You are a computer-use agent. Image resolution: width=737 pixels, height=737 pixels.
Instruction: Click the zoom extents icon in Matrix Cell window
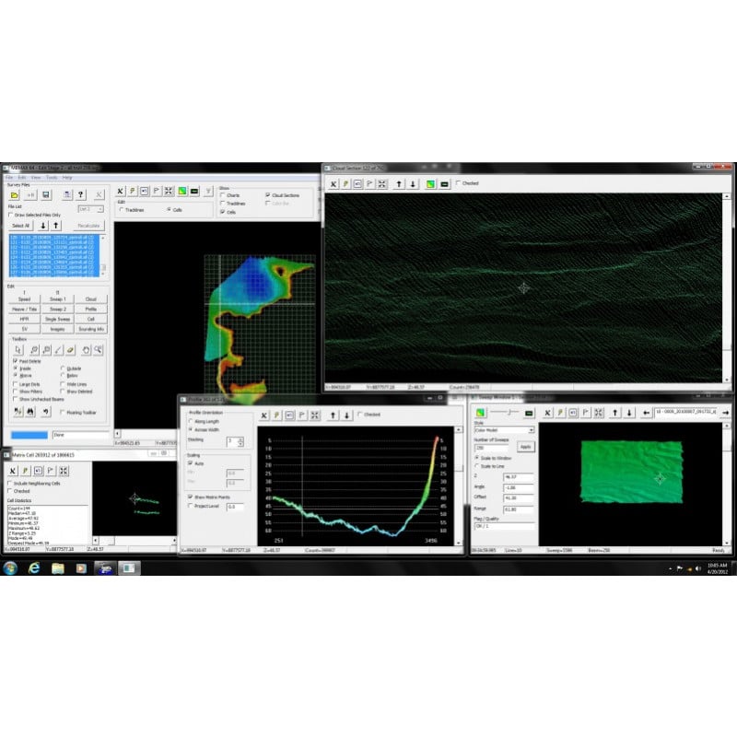coord(64,470)
